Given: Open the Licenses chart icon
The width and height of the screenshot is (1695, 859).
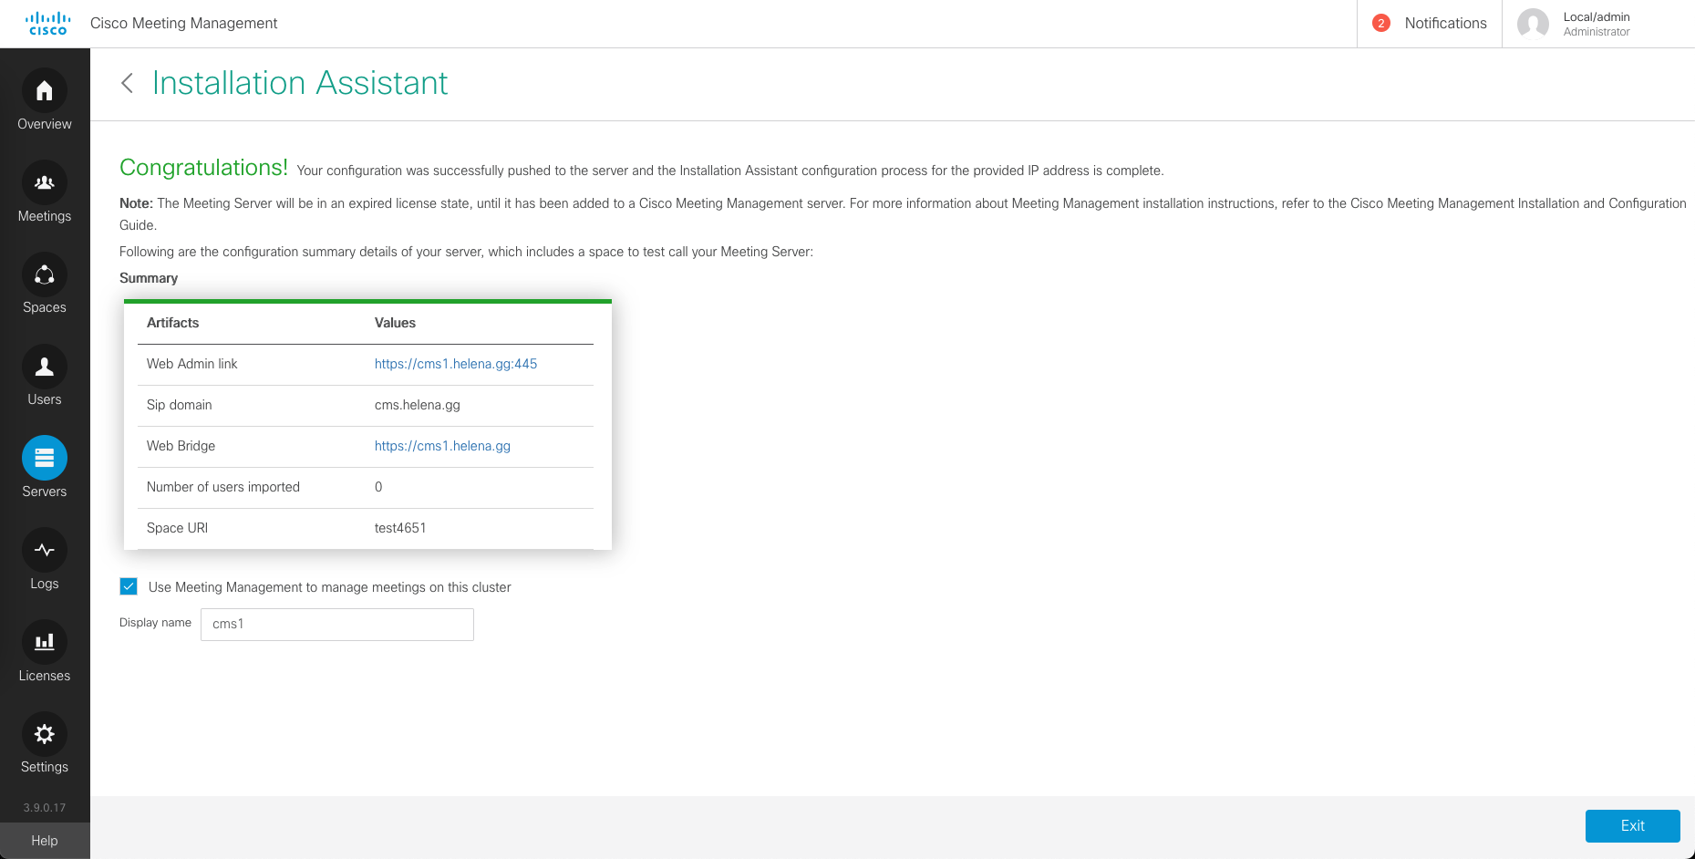Looking at the screenshot, I should tap(44, 643).
